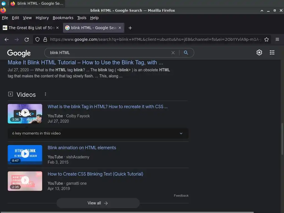
Task: Click the vishAcademy channel name
Action: [x=78, y=157]
